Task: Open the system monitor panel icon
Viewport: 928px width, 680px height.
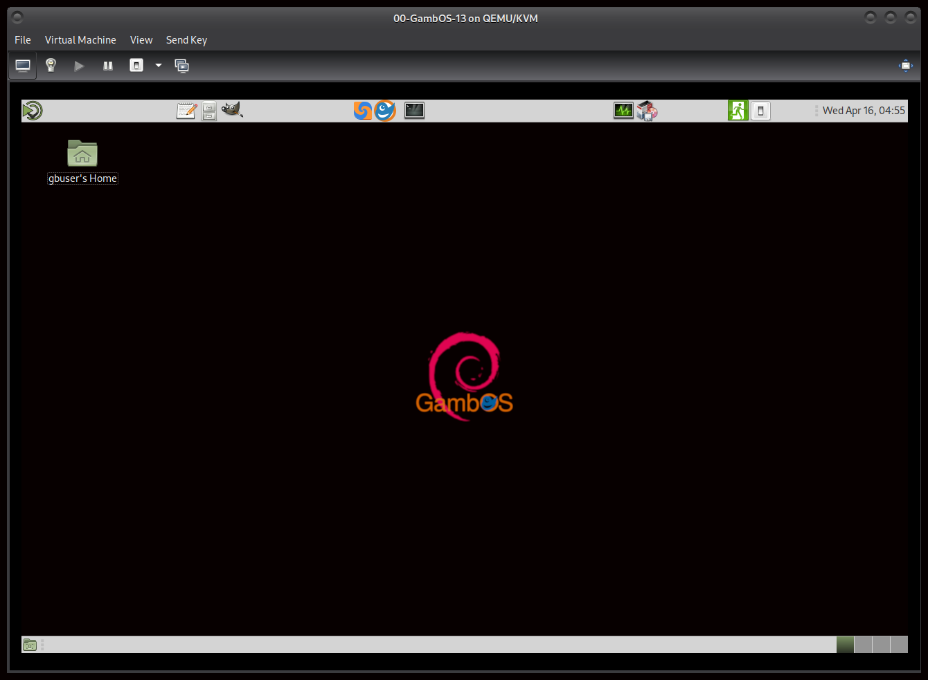Action: [623, 111]
